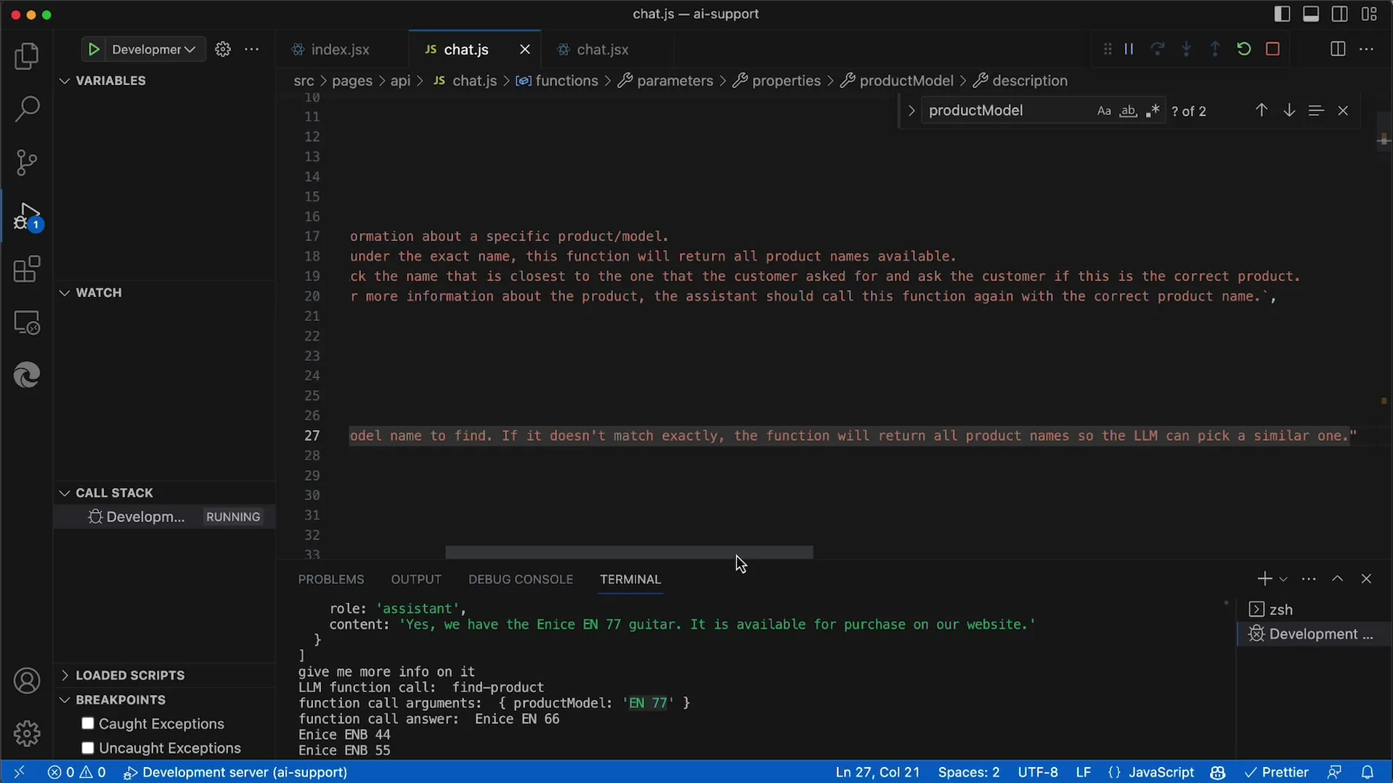Open launch.json gear icon
This screenshot has height=783, width=1393.
[x=223, y=49]
